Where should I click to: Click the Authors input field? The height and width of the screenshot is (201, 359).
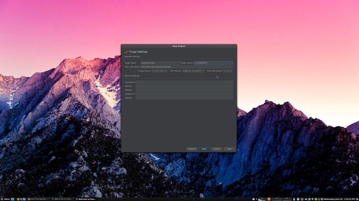pos(185,86)
